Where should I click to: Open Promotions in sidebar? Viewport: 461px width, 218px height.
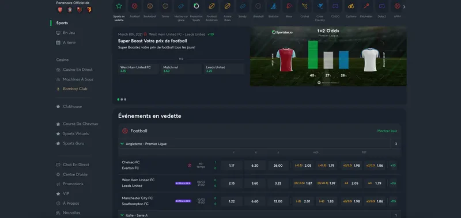coord(73,183)
